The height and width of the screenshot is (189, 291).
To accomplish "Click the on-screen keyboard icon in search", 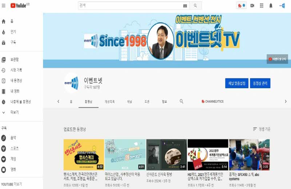I will (x=185, y=6).
